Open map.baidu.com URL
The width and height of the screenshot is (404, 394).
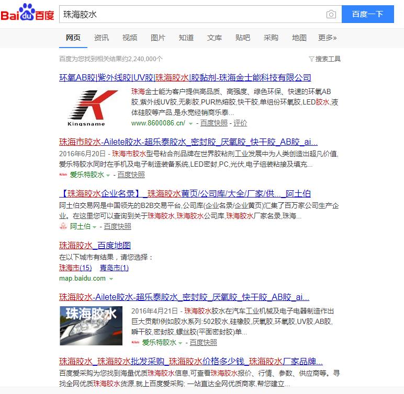(x=83, y=278)
